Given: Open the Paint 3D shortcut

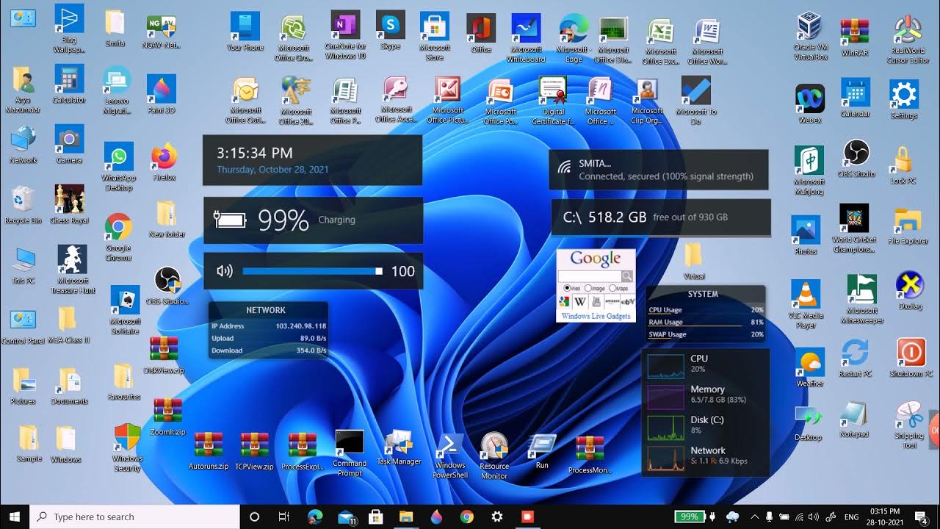Looking at the screenshot, I should tap(161, 95).
